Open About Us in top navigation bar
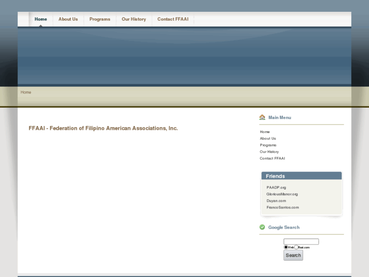This screenshot has height=277, width=369. coord(68,19)
